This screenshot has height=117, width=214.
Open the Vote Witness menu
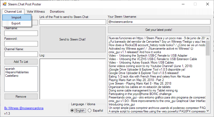coord(36,12)
